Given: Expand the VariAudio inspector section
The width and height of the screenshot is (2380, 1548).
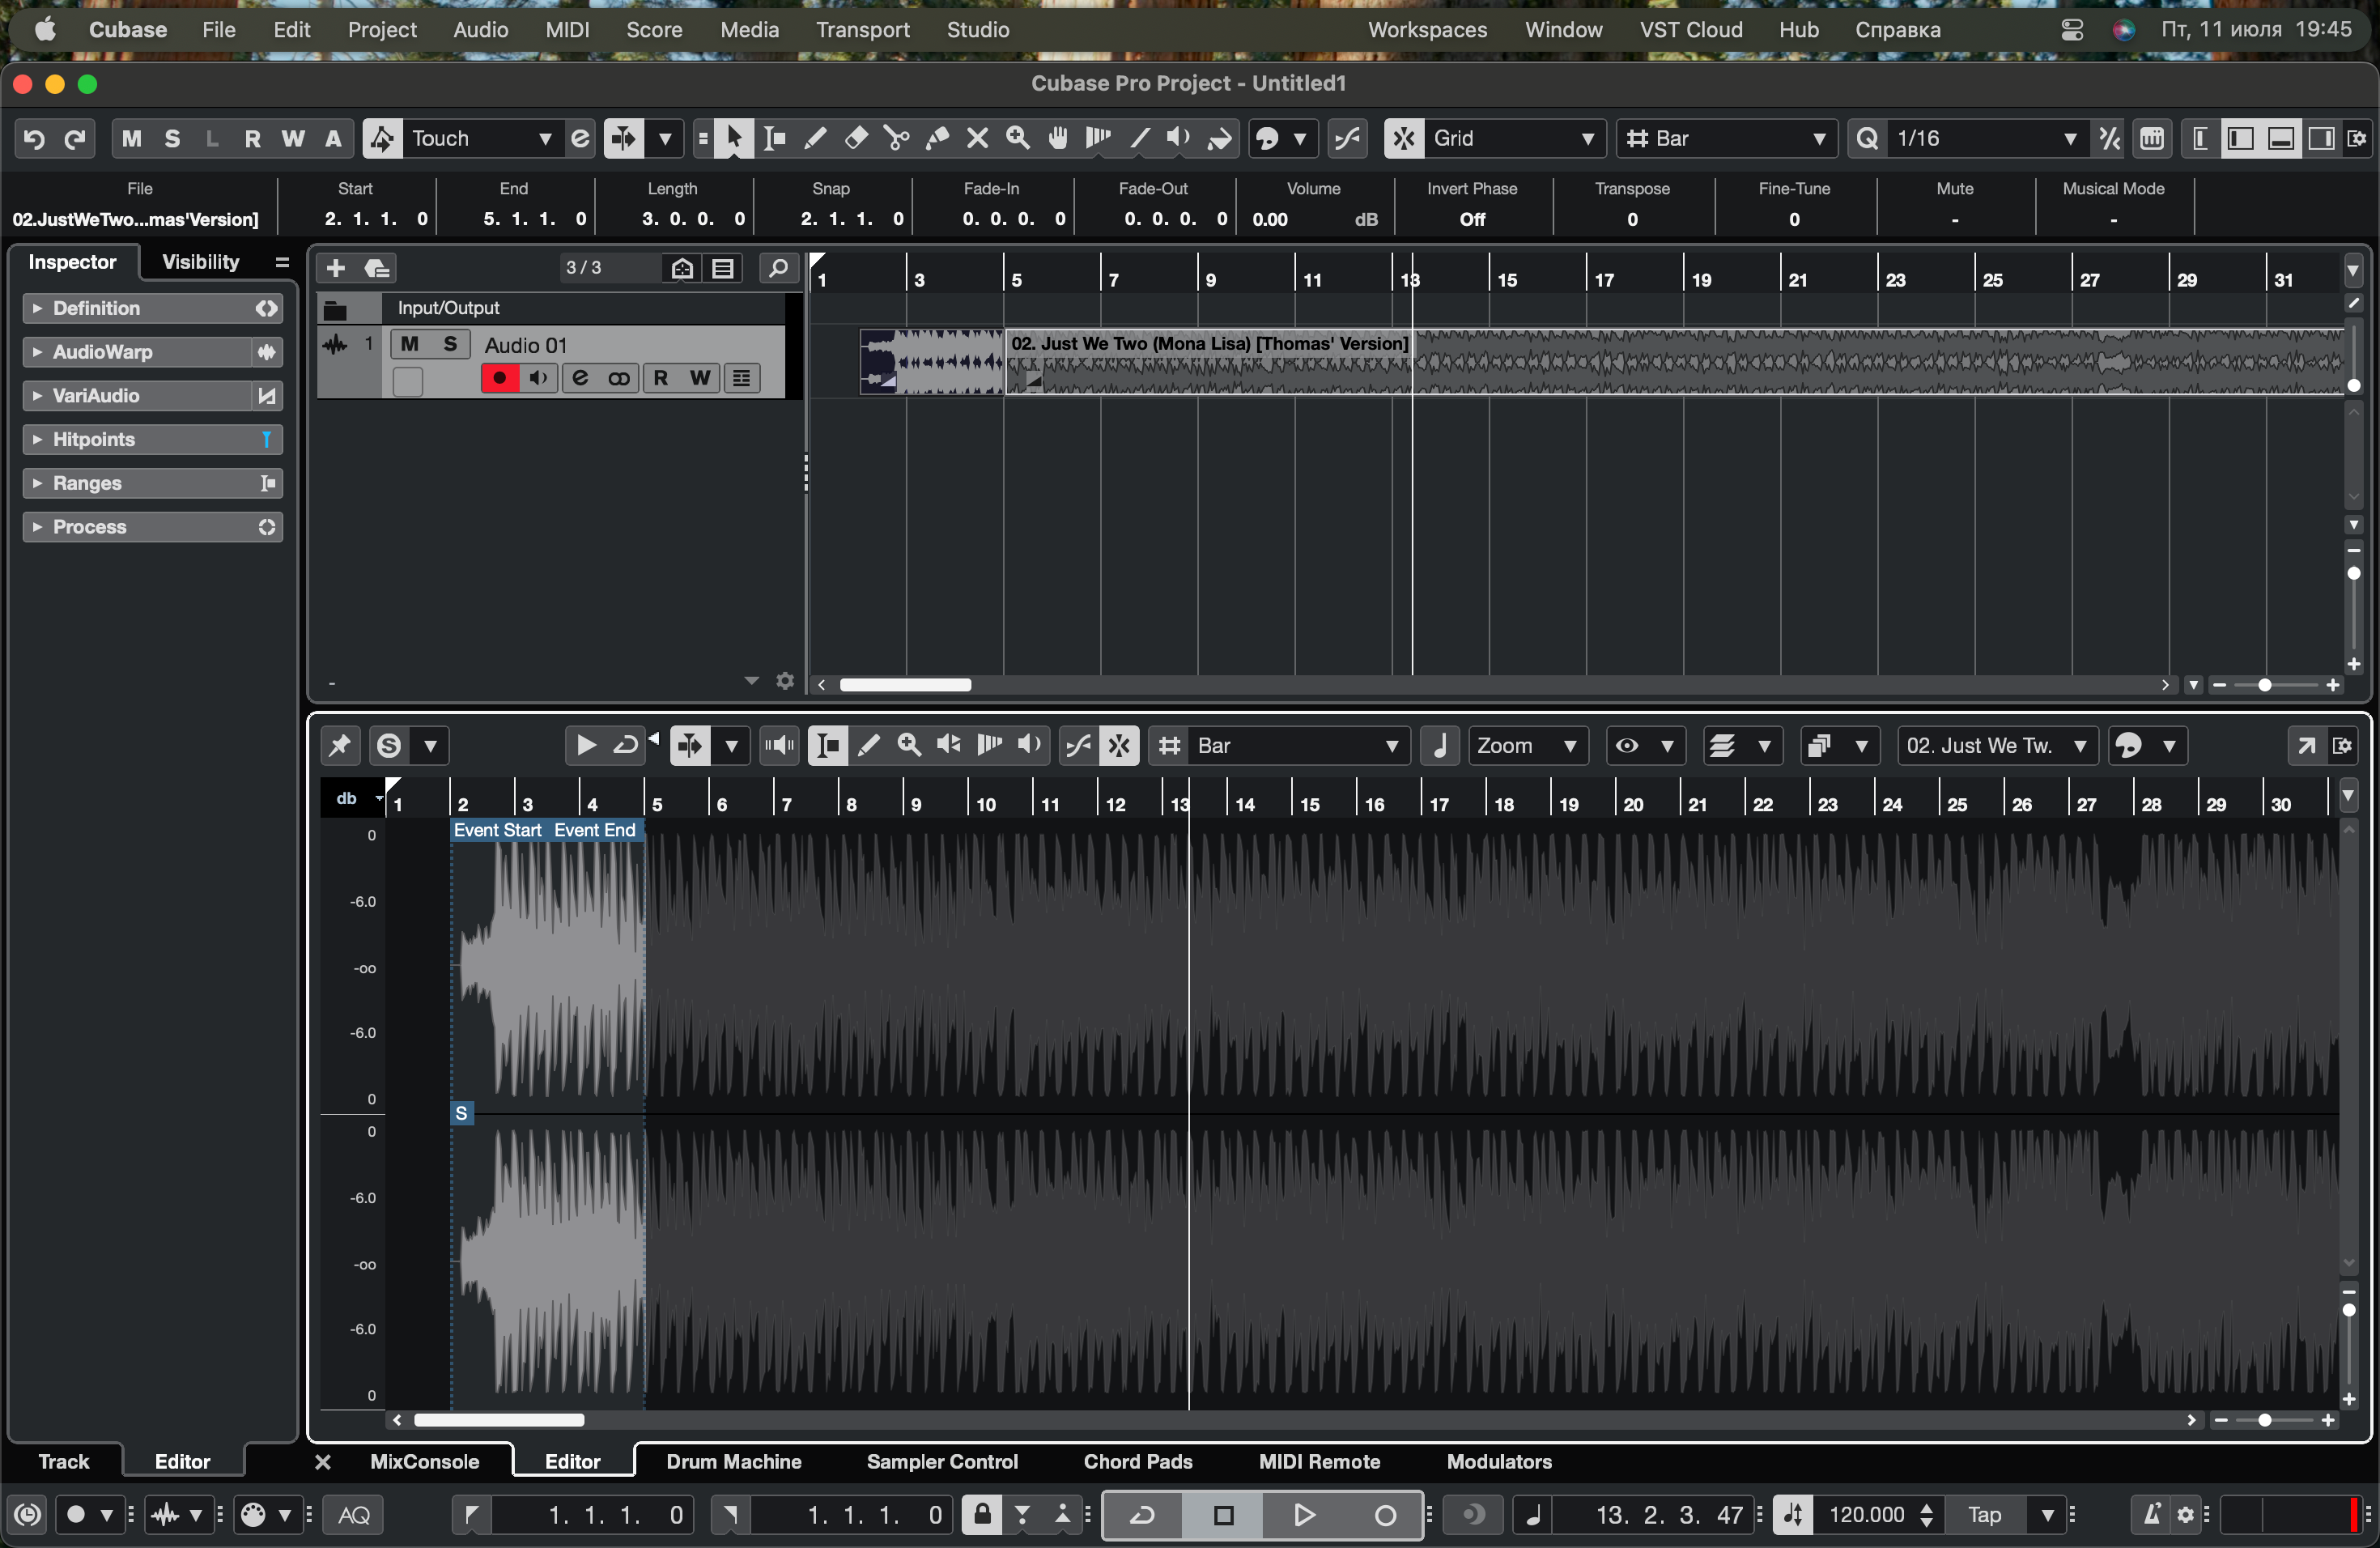Looking at the screenshot, I should coord(95,396).
